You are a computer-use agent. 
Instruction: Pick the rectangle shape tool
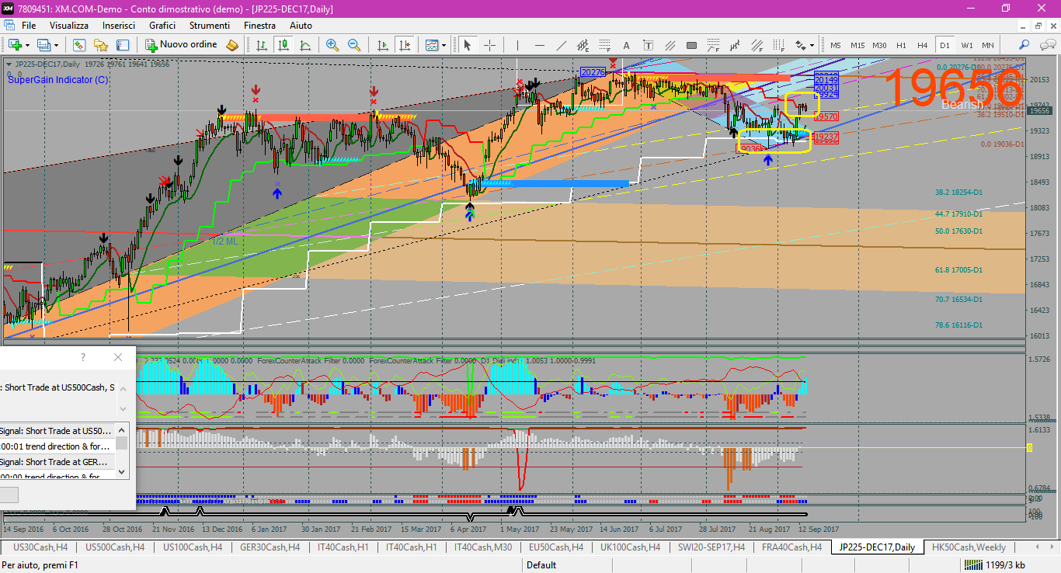[691, 44]
